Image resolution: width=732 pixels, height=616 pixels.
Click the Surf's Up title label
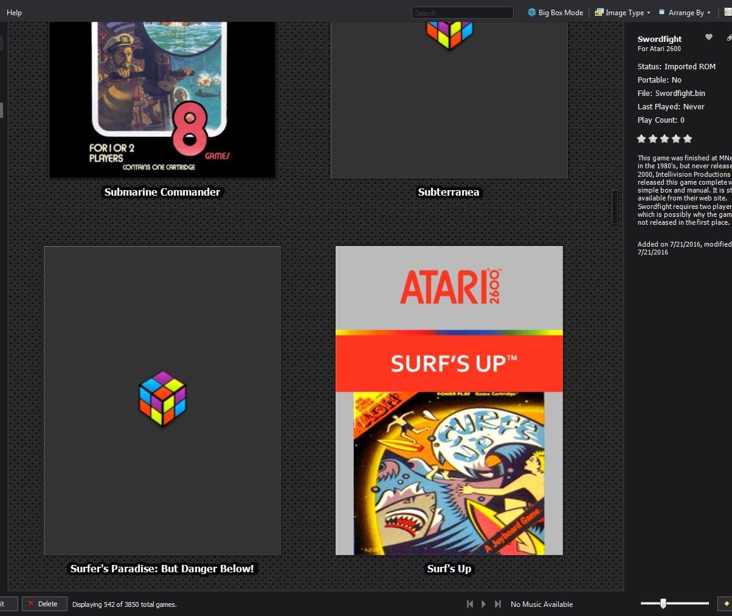click(x=449, y=569)
